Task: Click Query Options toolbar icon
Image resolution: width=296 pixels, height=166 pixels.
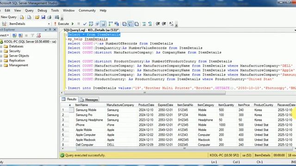Action: (x=97, y=24)
